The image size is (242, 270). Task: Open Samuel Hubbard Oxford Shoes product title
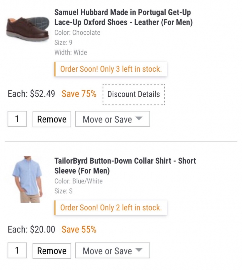tap(123, 17)
